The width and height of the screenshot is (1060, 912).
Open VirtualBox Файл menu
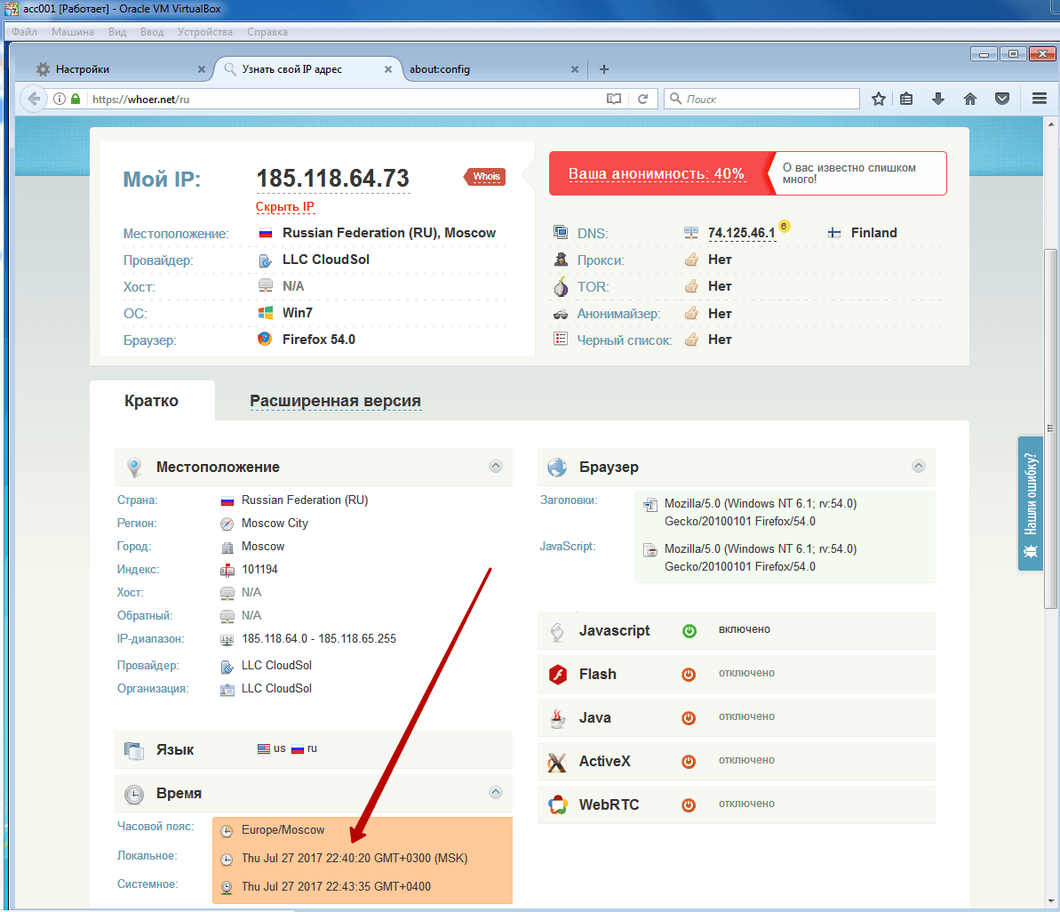pos(24,32)
